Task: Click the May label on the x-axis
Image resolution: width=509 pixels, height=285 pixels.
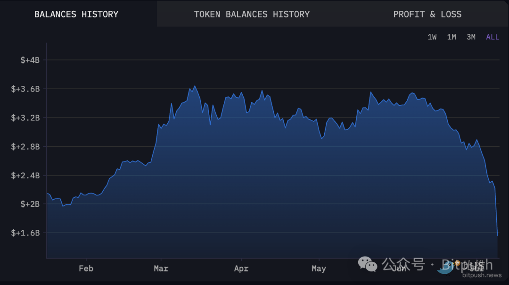Action: 319,268
